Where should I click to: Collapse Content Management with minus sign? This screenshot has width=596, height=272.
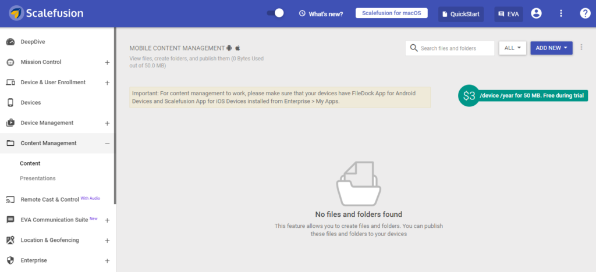[107, 144]
